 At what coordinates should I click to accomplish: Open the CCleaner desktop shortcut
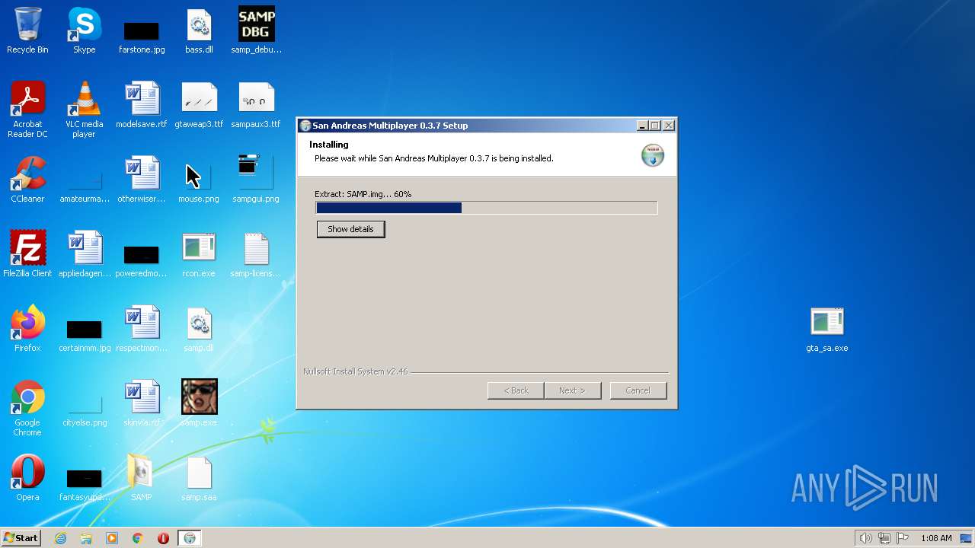(x=27, y=180)
